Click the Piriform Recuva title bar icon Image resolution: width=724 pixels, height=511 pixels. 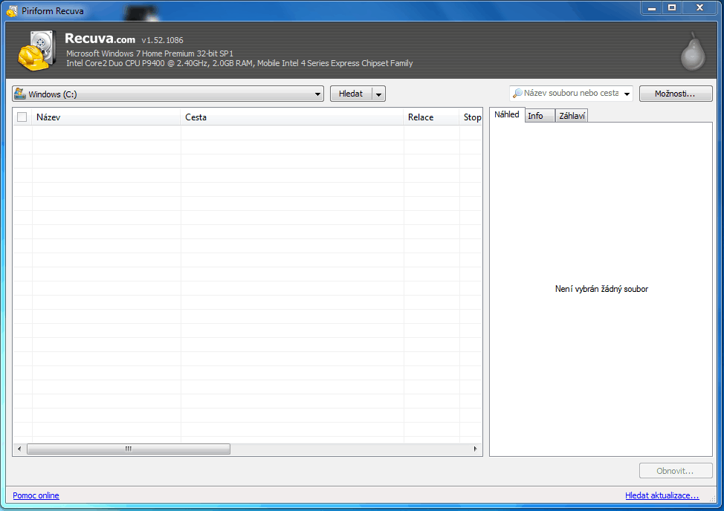tap(12, 10)
